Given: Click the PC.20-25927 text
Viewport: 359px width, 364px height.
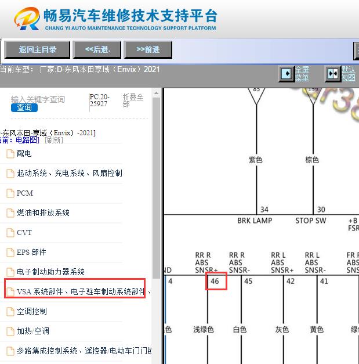Looking at the screenshot, I should [99, 100].
